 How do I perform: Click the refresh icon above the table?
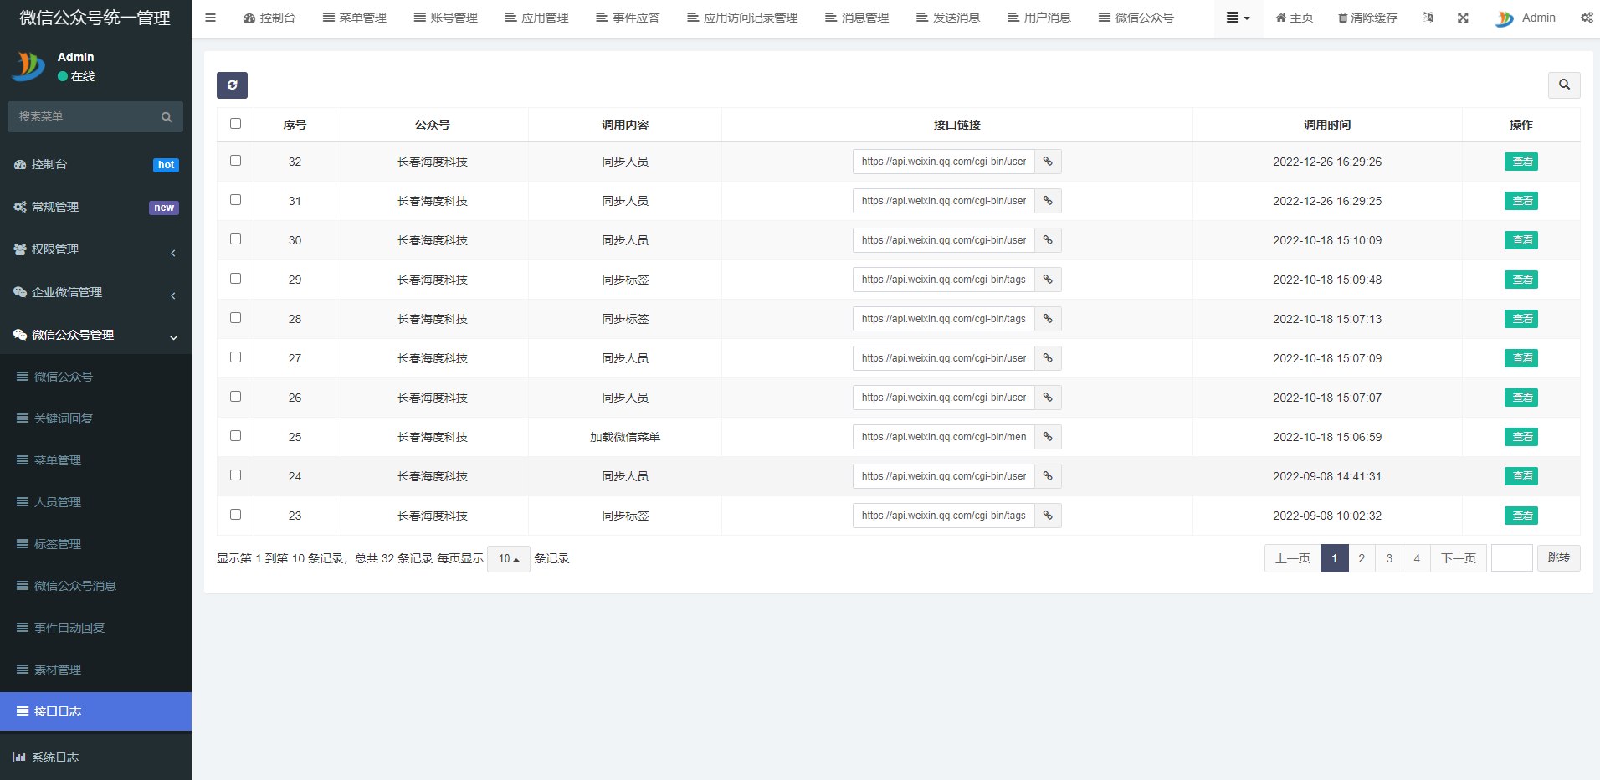[x=232, y=85]
